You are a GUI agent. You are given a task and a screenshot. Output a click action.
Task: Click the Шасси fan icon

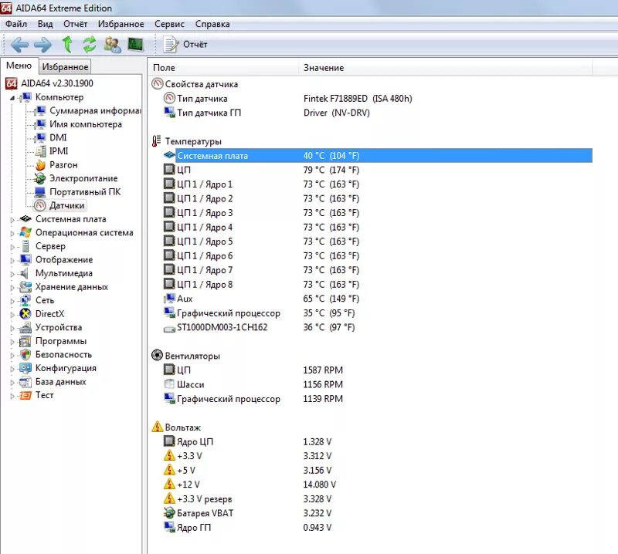point(169,384)
